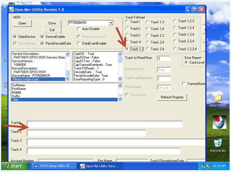Select the "FirstName:" list row
The width and height of the screenshot is (231, 172).
[x=65, y=89]
